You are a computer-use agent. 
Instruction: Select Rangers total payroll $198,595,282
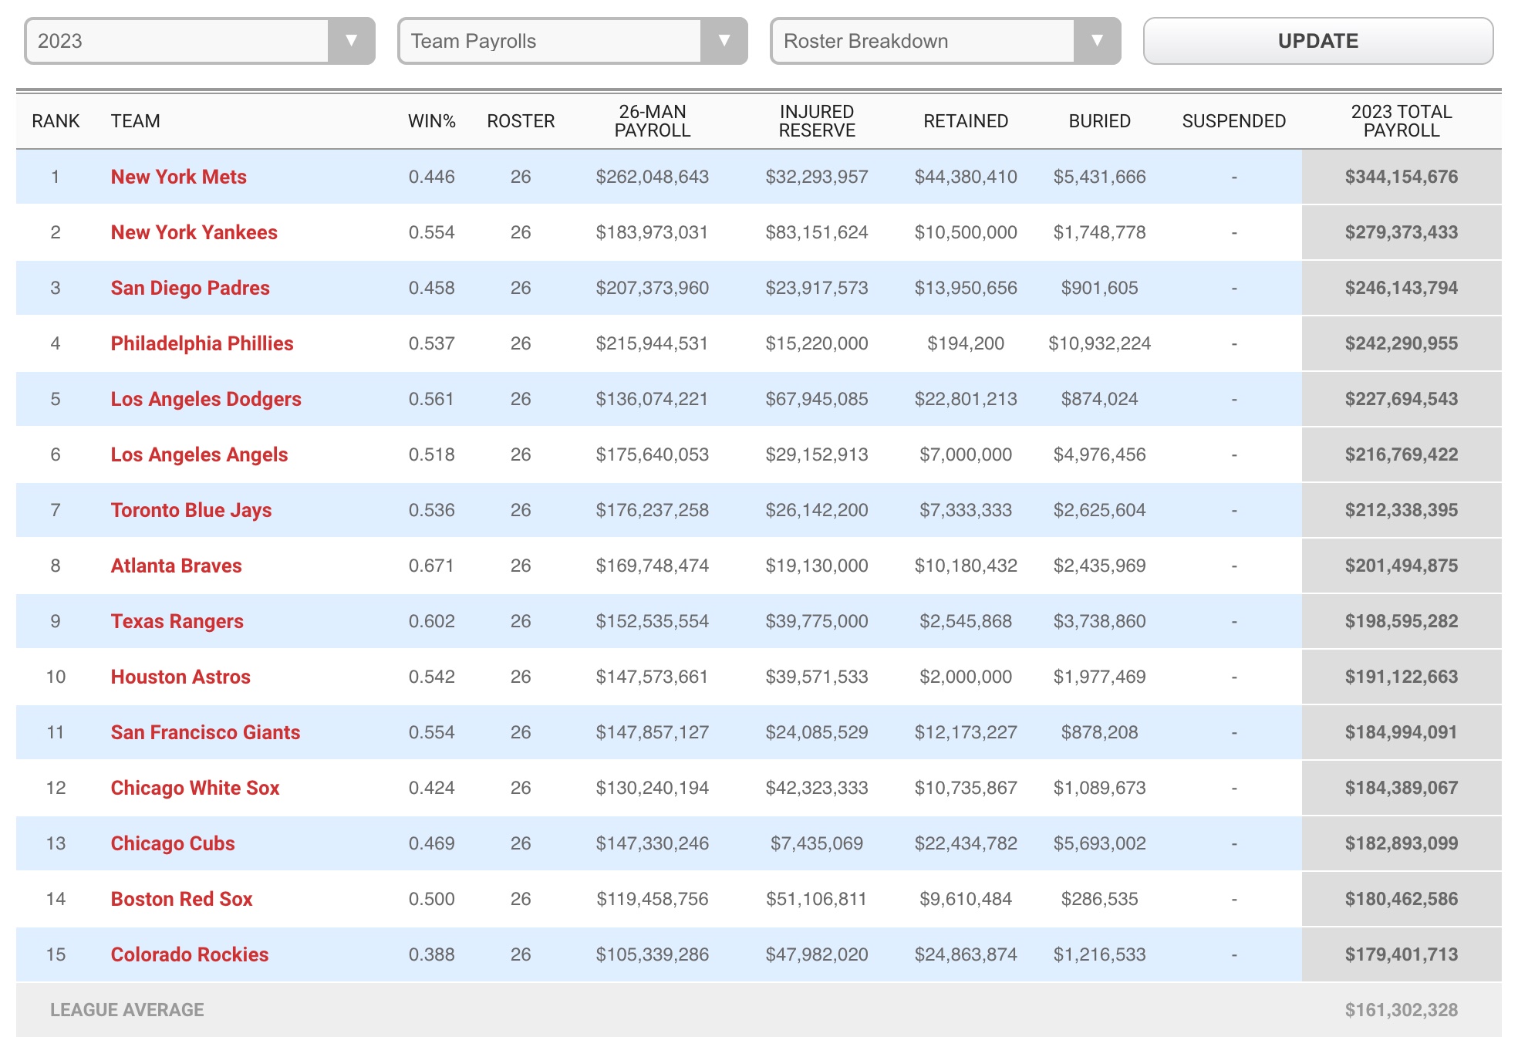[1402, 621]
